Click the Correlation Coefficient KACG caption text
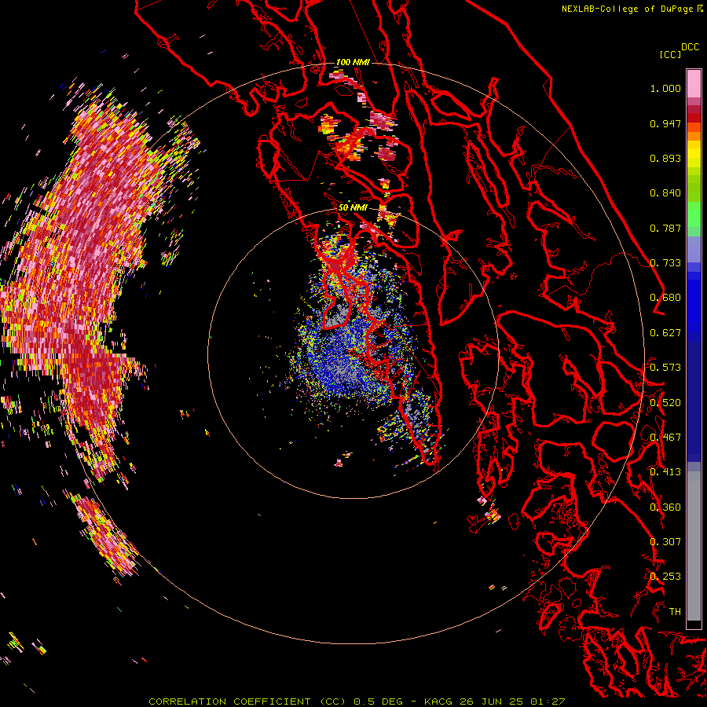Viewport: 707px width, 707px height. pyautogui.click(x=357, y=702)
